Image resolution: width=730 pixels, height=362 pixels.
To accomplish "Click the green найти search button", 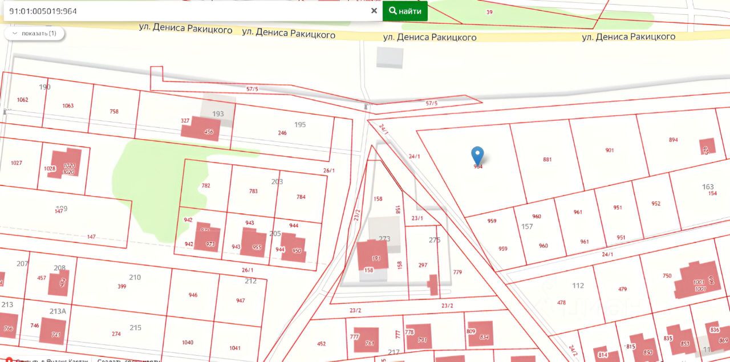I will point(405,11).
